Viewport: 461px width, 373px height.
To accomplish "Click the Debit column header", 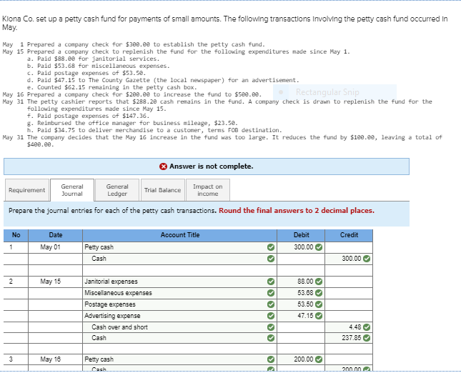I will click(x=301, y=235).
